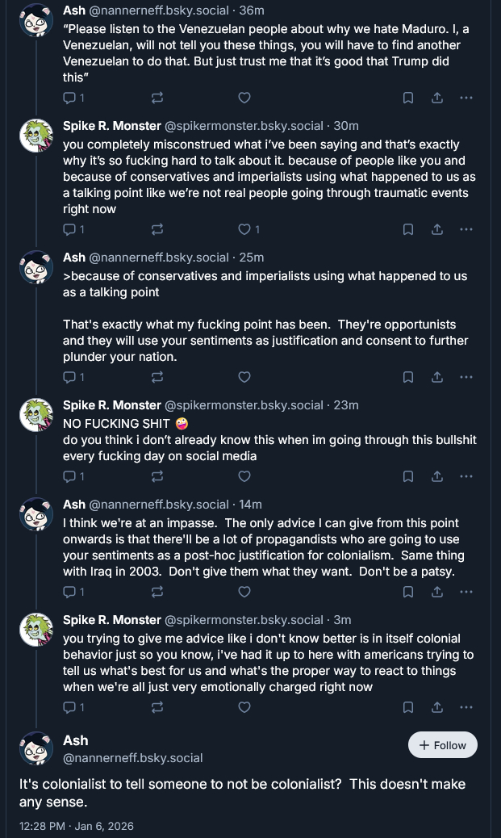This screenshot has width=501, height=838.
Task: Bookmark Spike's 3m post
Action: coord(408,707)
